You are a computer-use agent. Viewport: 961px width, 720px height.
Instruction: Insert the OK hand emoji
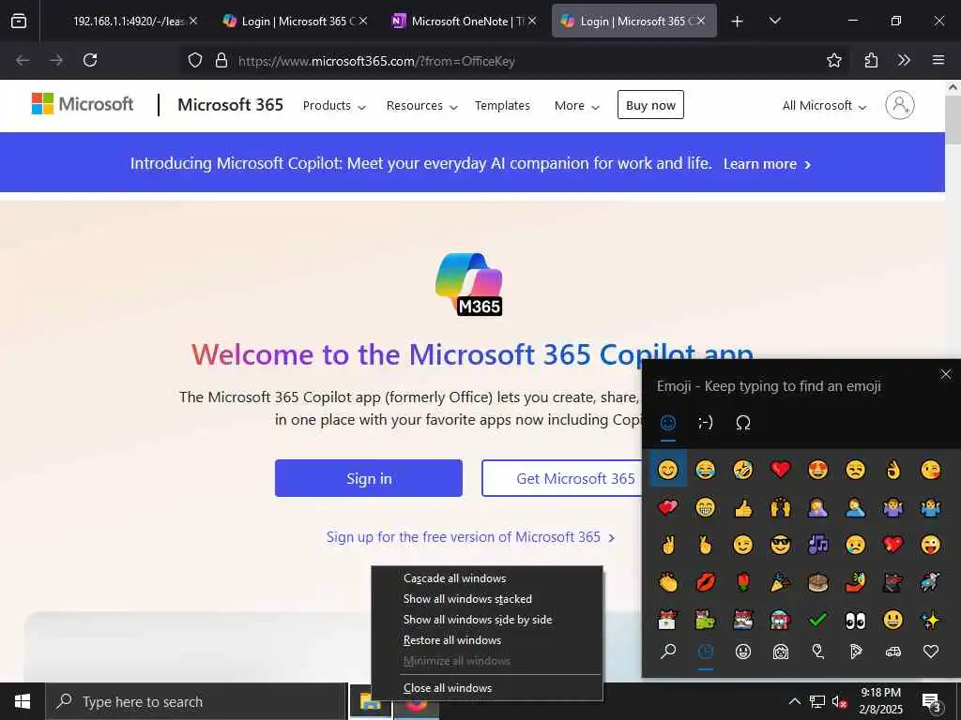(x=893, y=470)
